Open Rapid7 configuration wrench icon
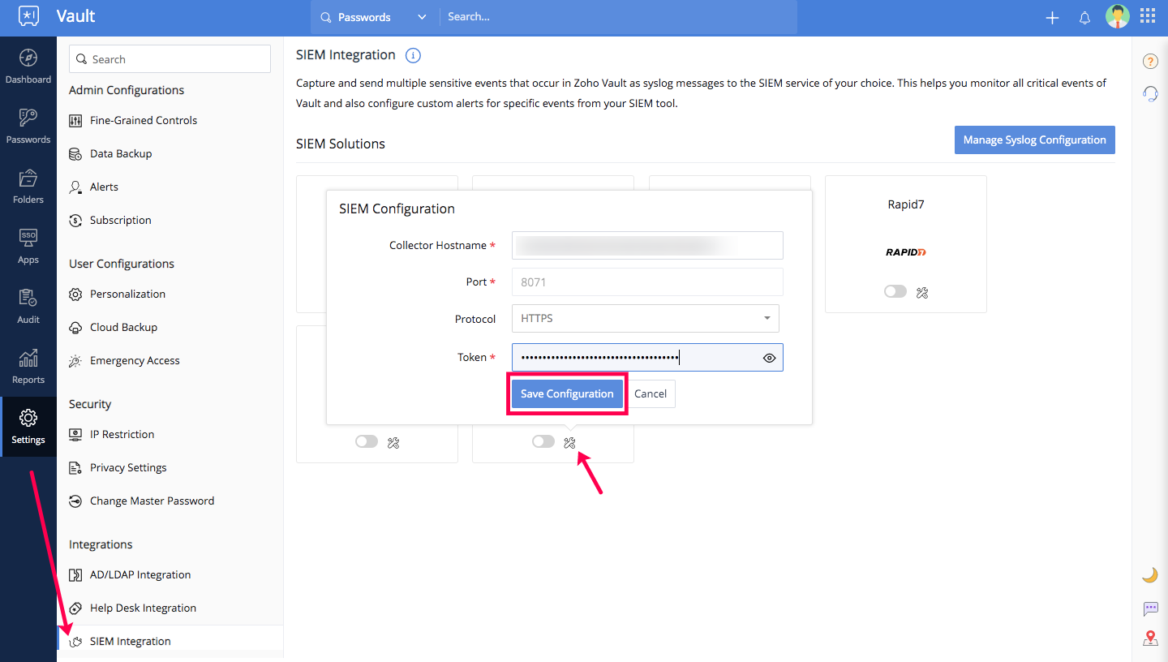This screenshot has height=662, width=1168. [921, 292]
